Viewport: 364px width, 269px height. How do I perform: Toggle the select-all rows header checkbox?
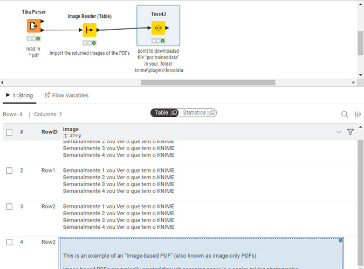point(9,132)
